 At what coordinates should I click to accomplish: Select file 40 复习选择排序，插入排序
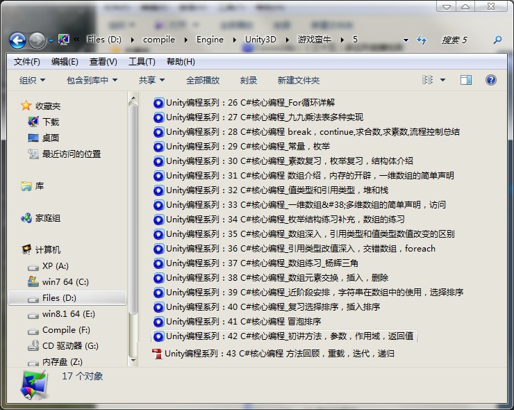tap(273, 307)
